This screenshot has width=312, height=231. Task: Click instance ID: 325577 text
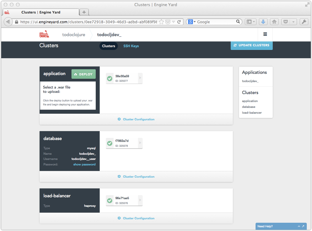(121, 81)
